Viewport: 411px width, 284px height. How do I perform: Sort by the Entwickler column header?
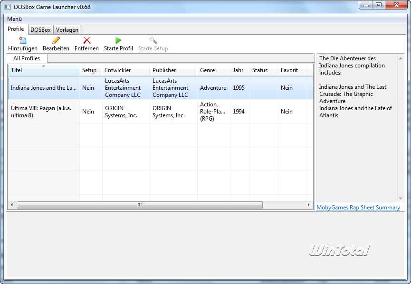(x=126, y=70)
